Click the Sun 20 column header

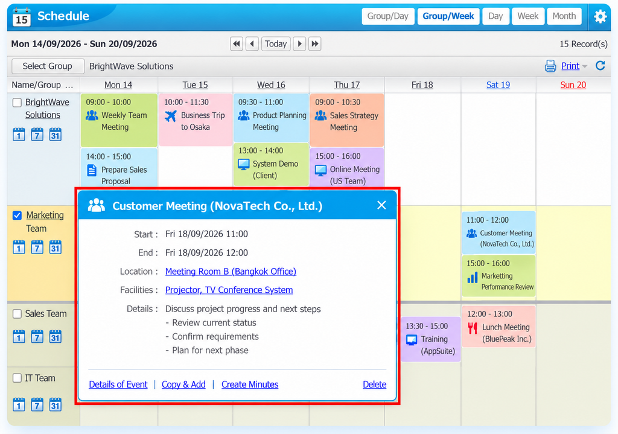573,85
